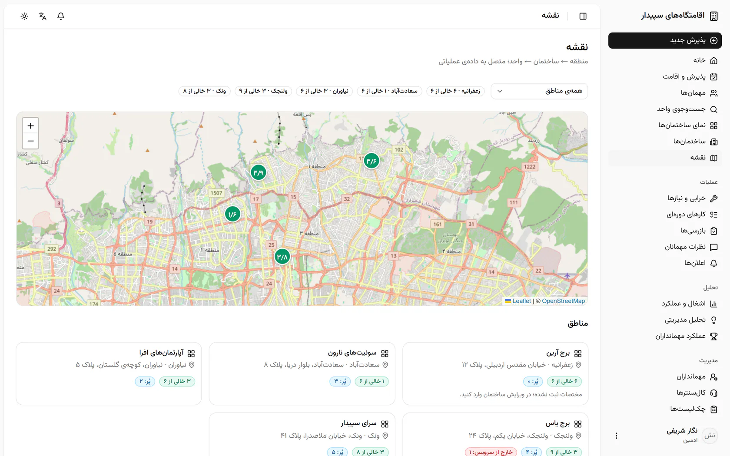Select the نیاوران region chip

(x=325, y=91)
